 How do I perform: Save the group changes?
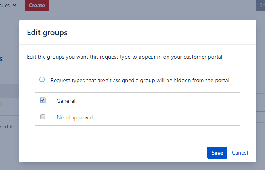(217, 153)
